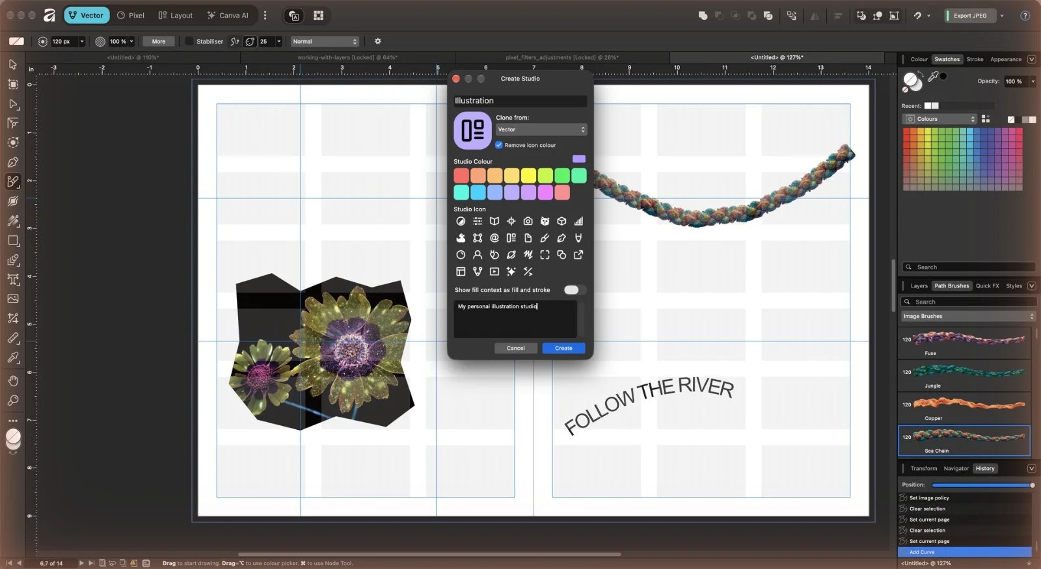Expand the Export JPEG options arrow

pos(1002,16)
